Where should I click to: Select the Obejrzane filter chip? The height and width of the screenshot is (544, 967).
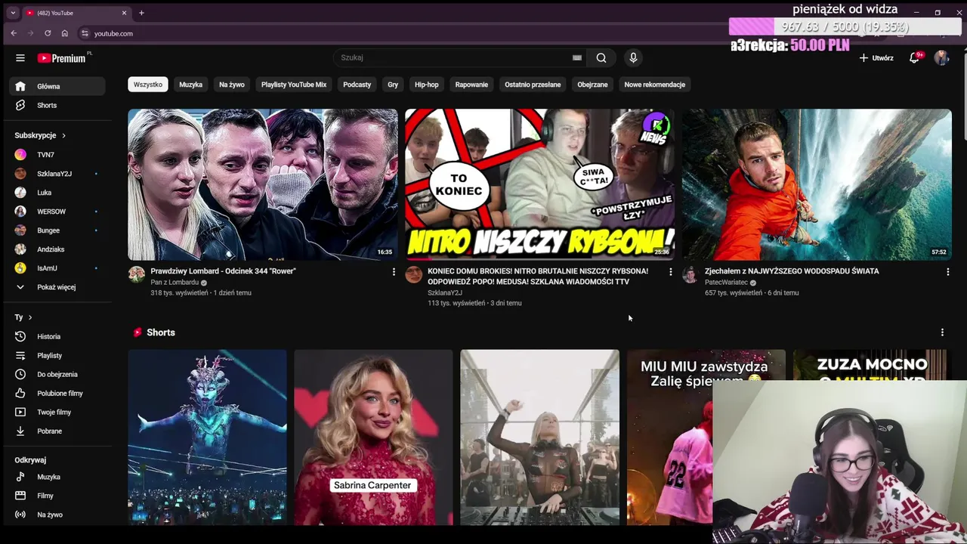pyautogui.click(x=592, y=85)
